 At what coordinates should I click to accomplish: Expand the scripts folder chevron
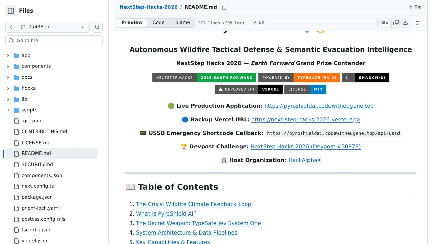click(x=8, y=110)
